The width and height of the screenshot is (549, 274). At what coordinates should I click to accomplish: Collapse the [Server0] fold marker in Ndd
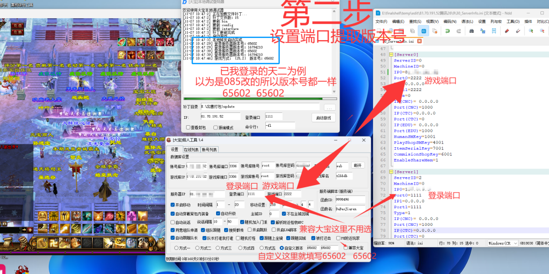click(x=391, y=55)
